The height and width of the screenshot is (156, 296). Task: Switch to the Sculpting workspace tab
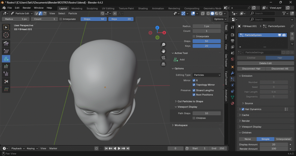92,8
